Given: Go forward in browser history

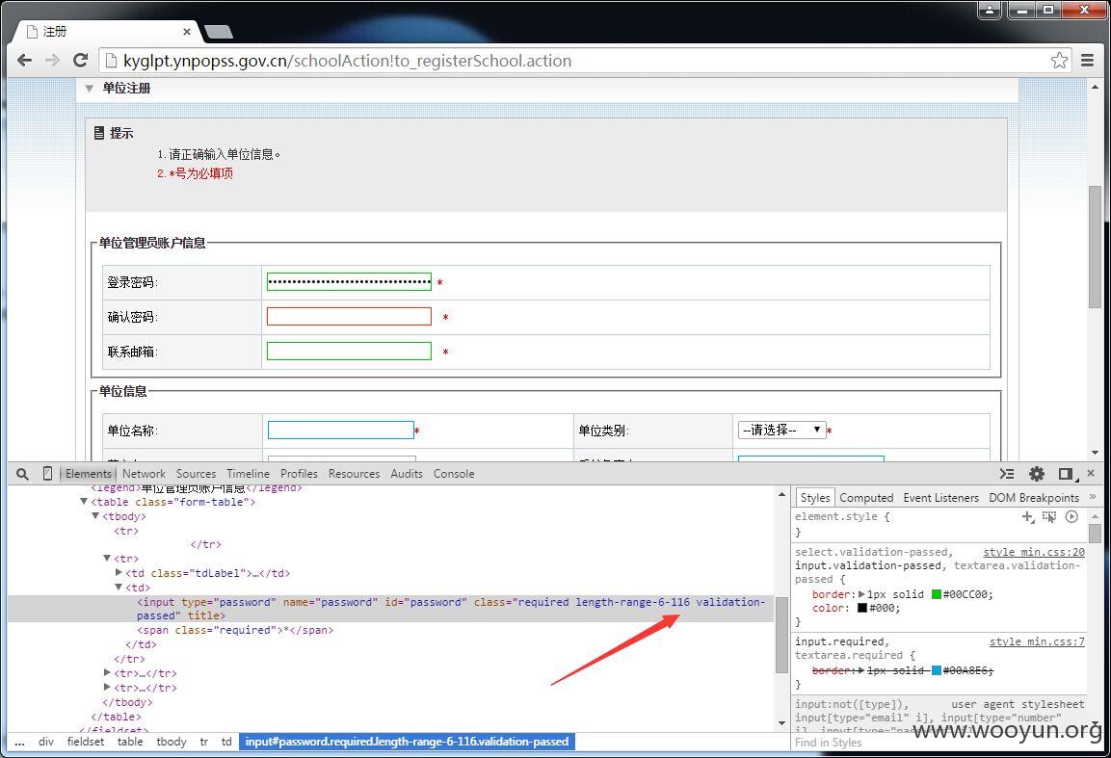Looking at the screenshot, I should pyautogui.click(x=52, y=61).
